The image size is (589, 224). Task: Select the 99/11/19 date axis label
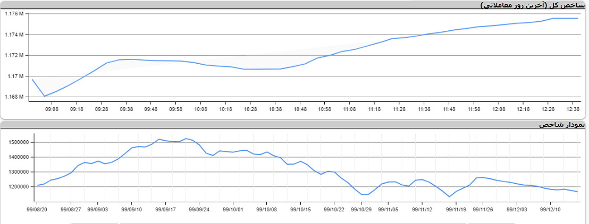[x=456, y=210]
